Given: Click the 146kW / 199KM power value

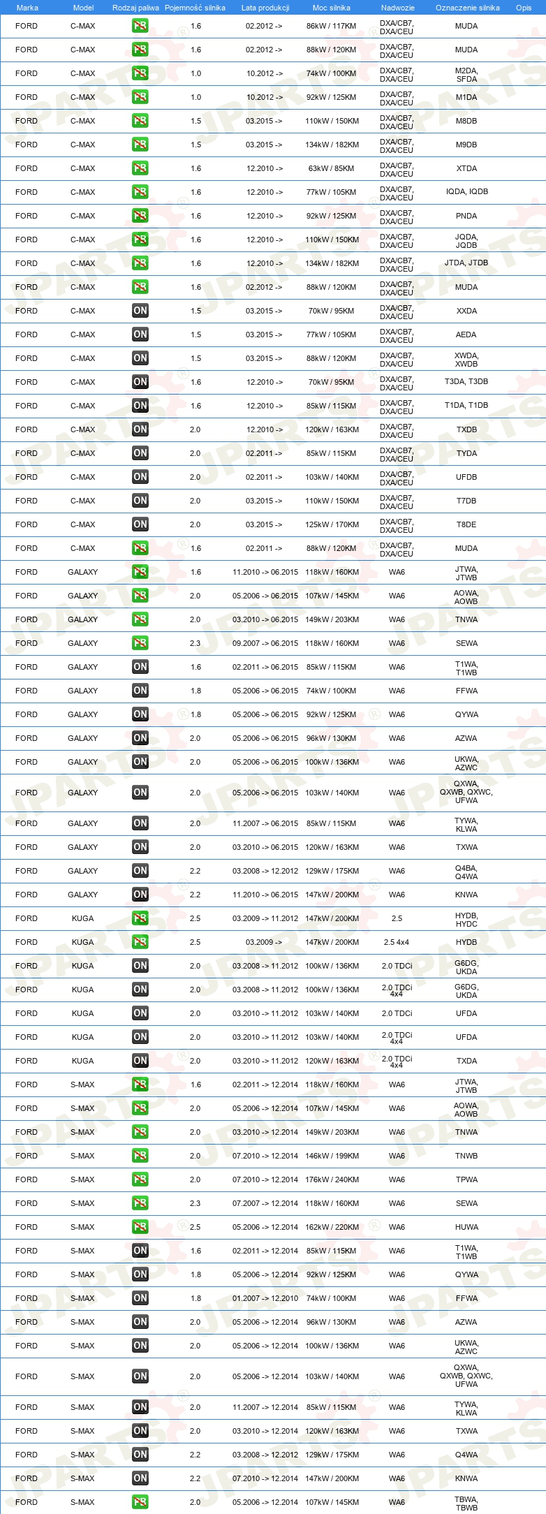Looking at the screenshot, I should (x=332, y=1156).
